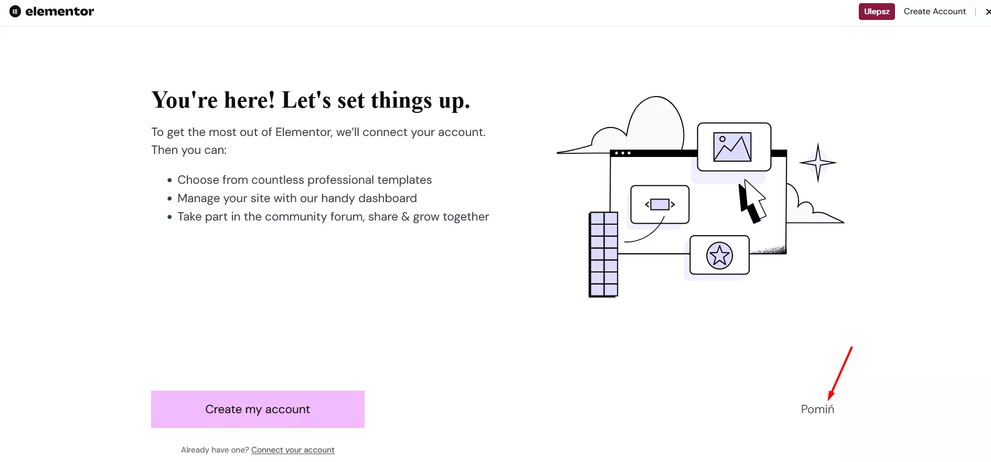Viewport: 991px width, 462px height.
Task: Click the three-dot browser bar in illustration
Action: tap(622, 153)
